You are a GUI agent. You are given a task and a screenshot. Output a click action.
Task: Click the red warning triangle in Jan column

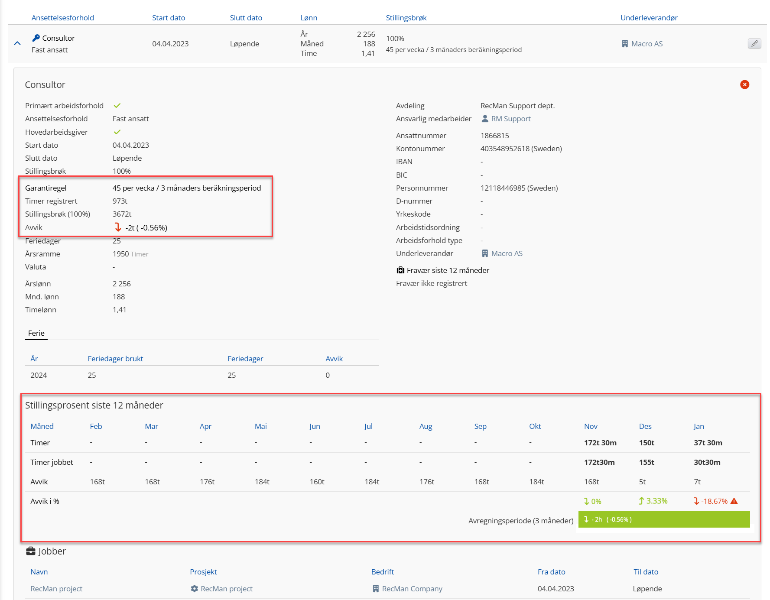[734, 501]
